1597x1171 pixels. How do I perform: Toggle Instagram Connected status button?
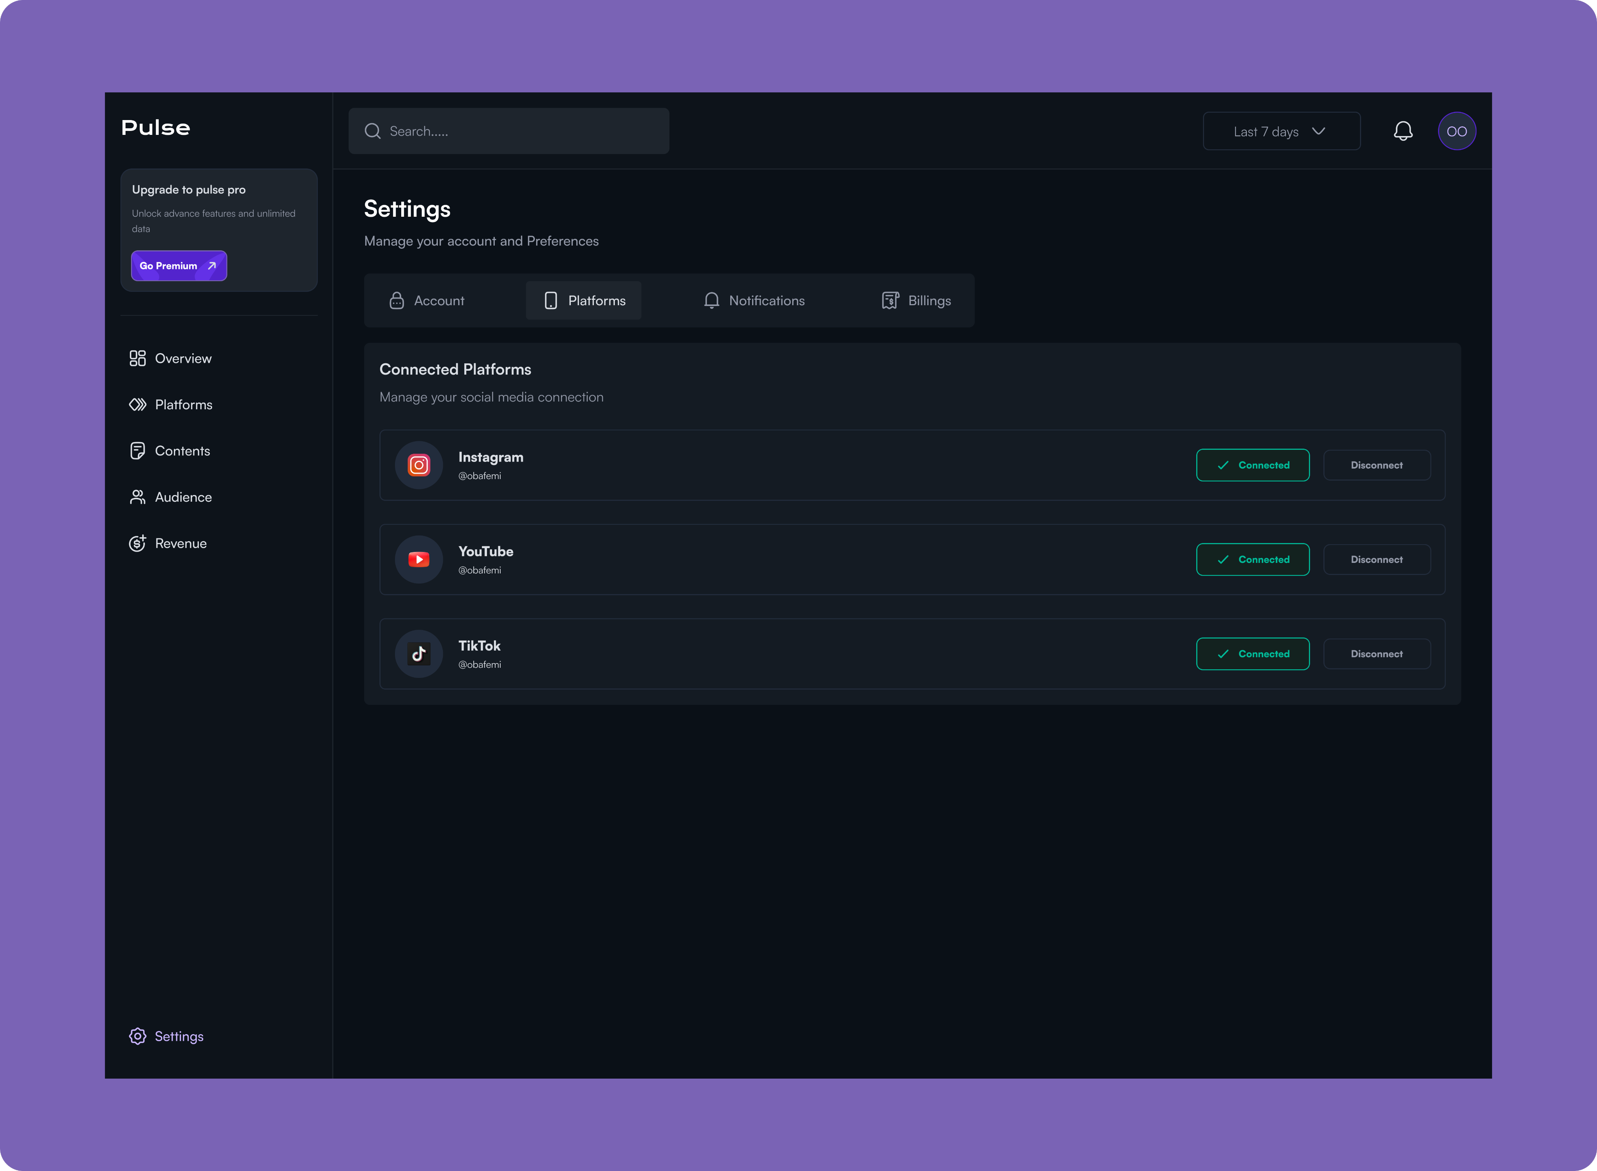click(x=1252, y=465)
